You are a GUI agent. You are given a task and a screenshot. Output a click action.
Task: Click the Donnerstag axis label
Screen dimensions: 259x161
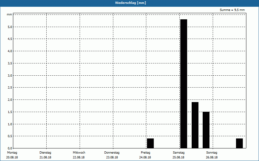112,153
